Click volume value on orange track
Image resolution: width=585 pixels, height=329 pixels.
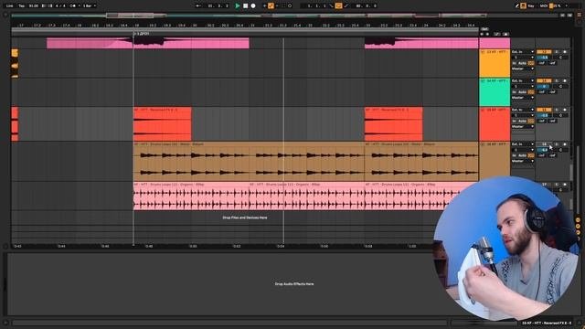(x=544, y=58)
